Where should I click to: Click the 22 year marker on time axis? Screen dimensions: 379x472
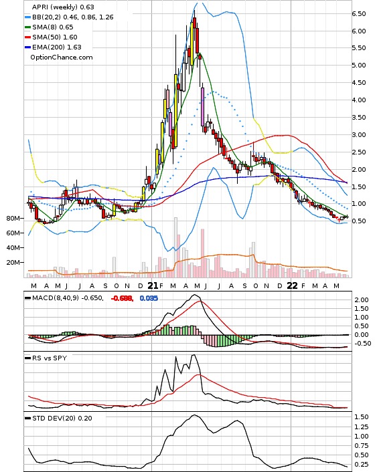tap(292, 285)
